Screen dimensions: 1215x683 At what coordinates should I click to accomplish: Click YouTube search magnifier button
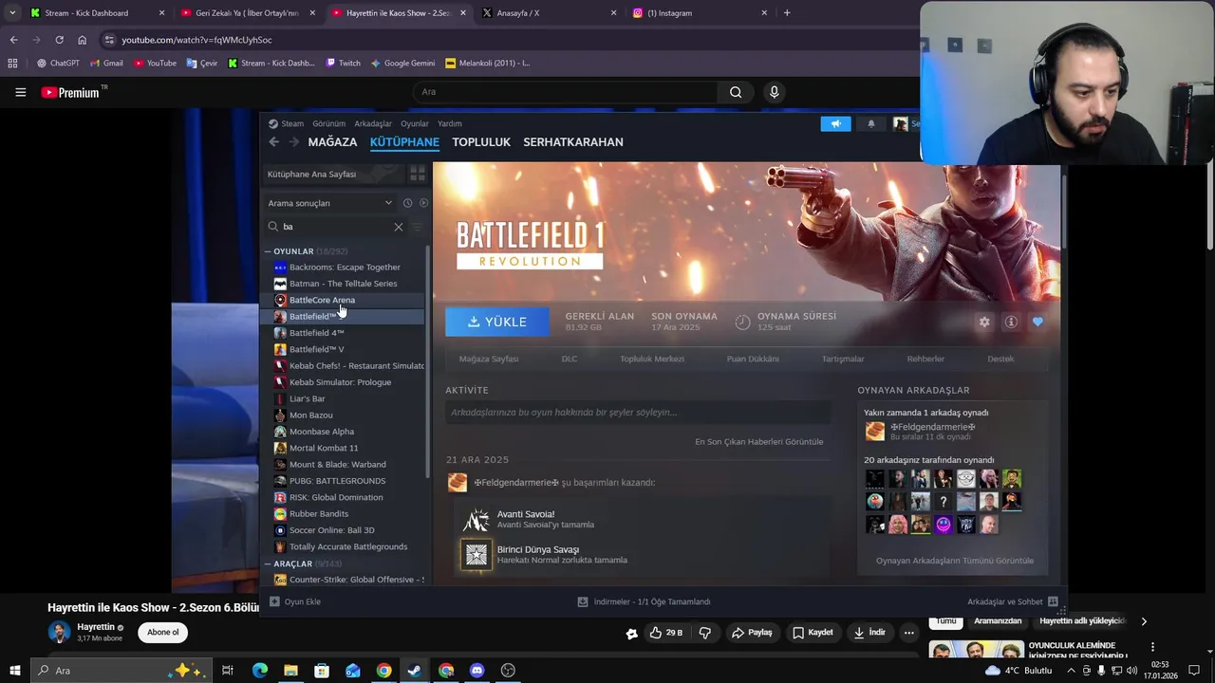point(736,92)
